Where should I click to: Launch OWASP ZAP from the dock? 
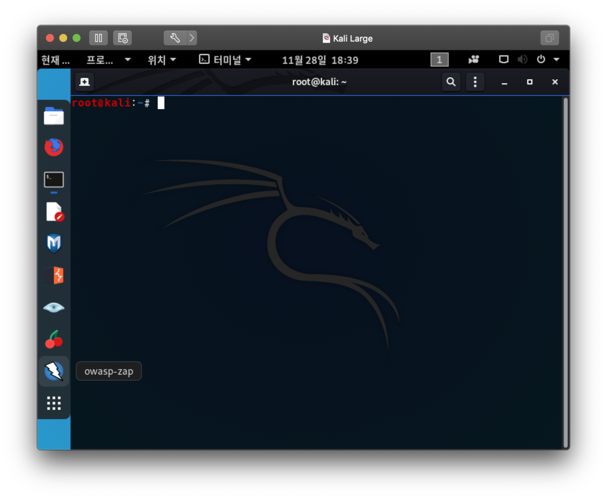click(x=54, y=371)
